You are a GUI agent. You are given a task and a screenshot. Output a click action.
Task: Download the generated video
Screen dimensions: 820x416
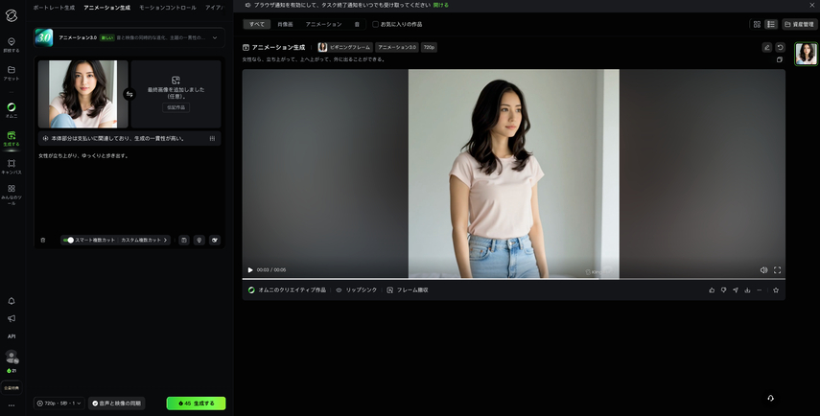(747, 290)
